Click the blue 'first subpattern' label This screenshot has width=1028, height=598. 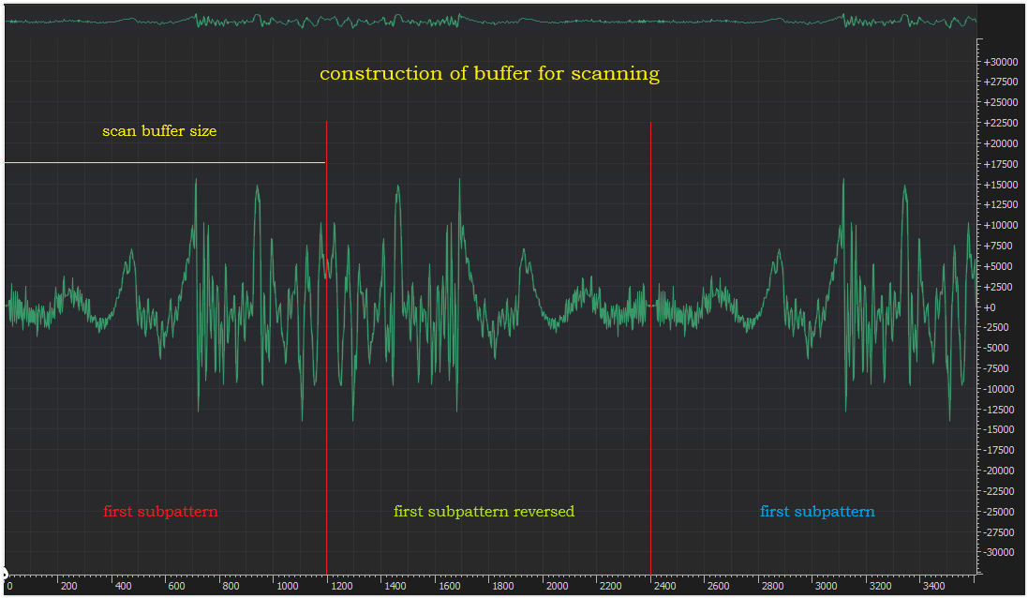(x=817, y=512)
